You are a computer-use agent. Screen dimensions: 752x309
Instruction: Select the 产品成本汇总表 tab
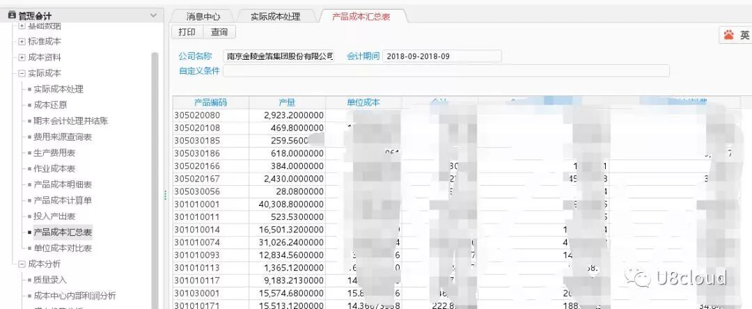(361, 16)
